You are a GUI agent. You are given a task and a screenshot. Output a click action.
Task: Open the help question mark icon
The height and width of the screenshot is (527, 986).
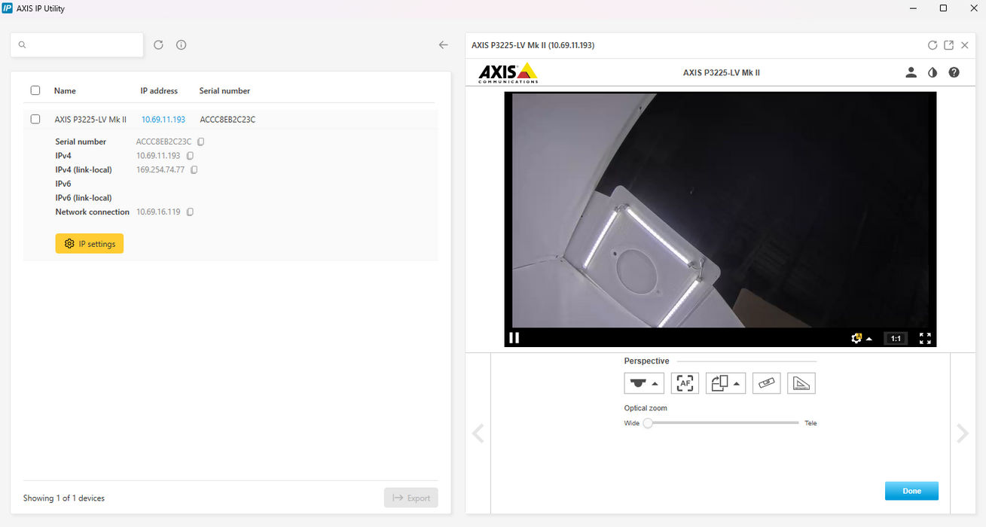pyautogui.click(x=954, y=72)
